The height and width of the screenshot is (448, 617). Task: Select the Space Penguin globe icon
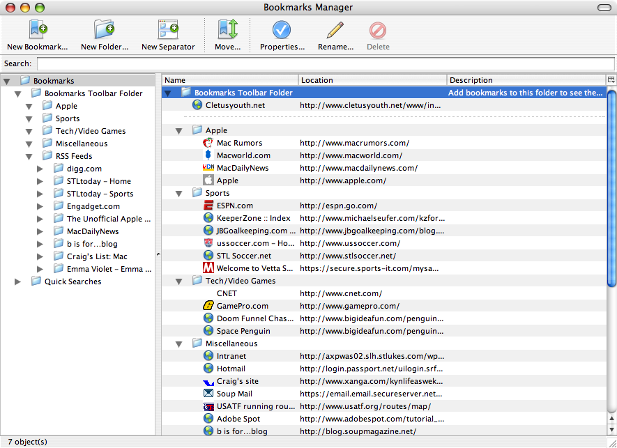click(x=208, y=331)
